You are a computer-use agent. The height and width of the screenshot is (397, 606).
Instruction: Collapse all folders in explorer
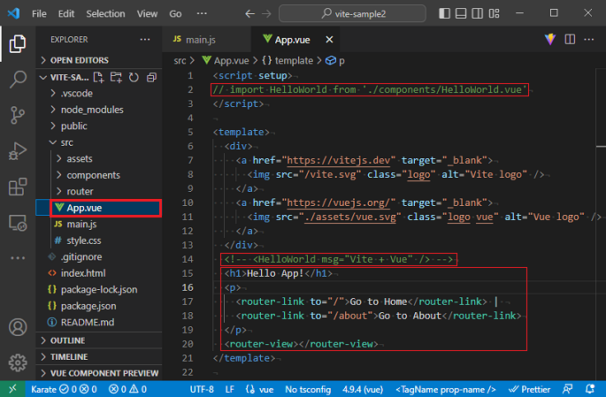pyautogui.click(x=151, y=78)
